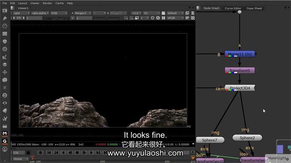Open the Transform nodes move icon
The image size is (291, 163).
5,72
